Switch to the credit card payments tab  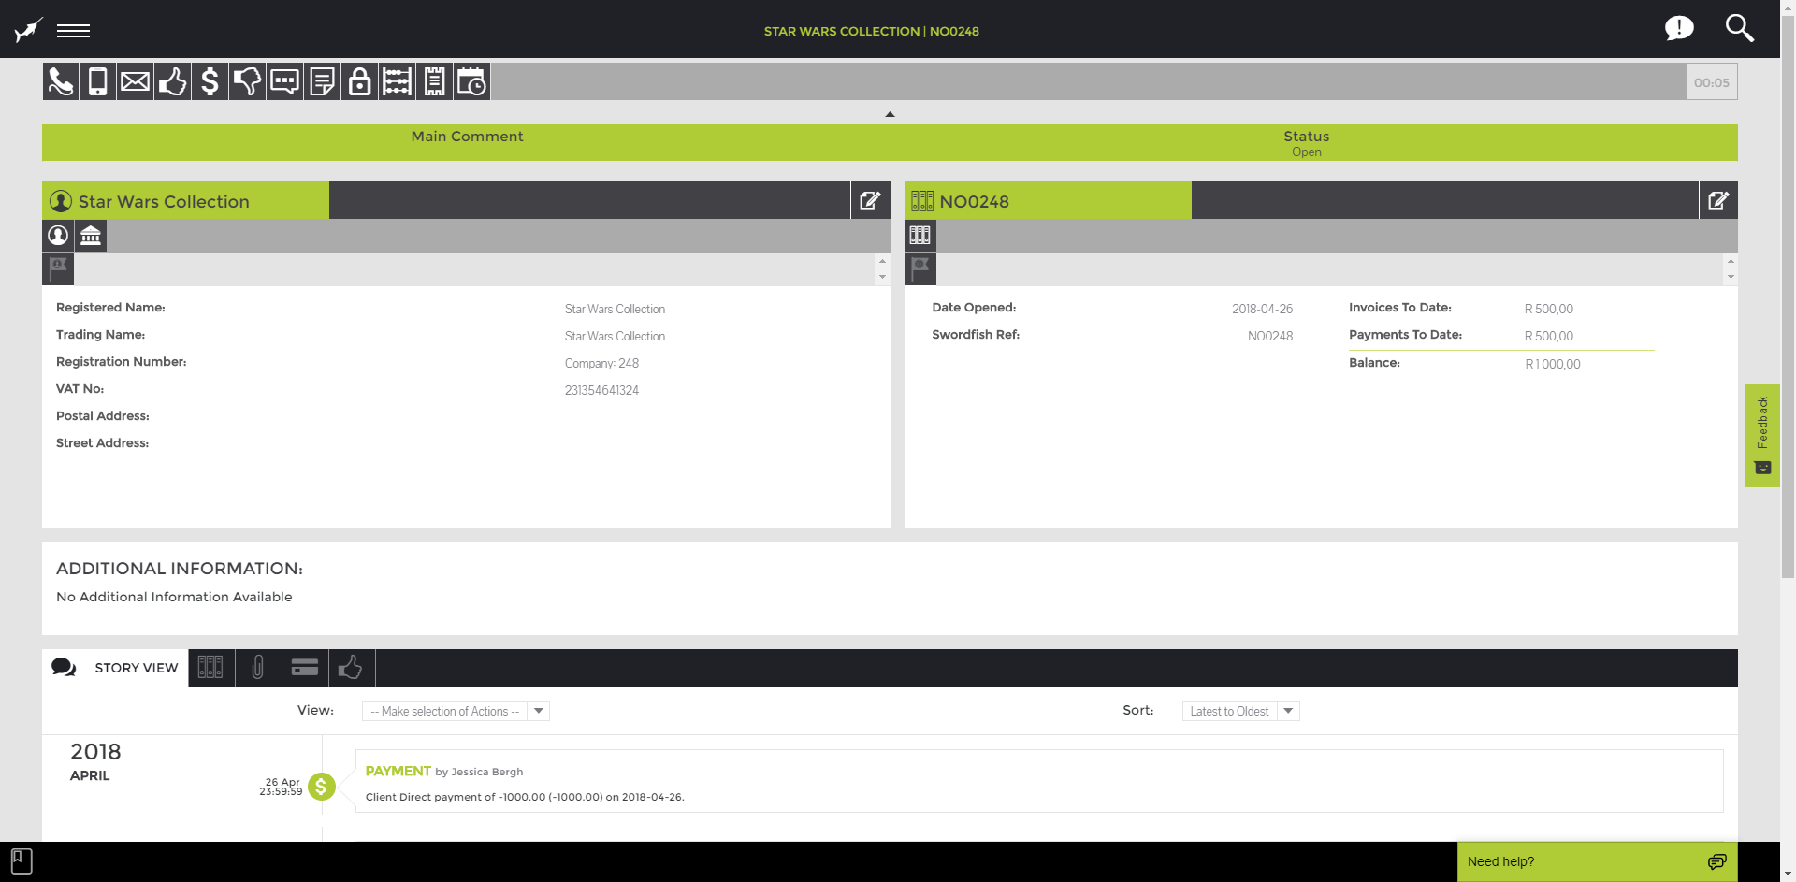(305, 668)
